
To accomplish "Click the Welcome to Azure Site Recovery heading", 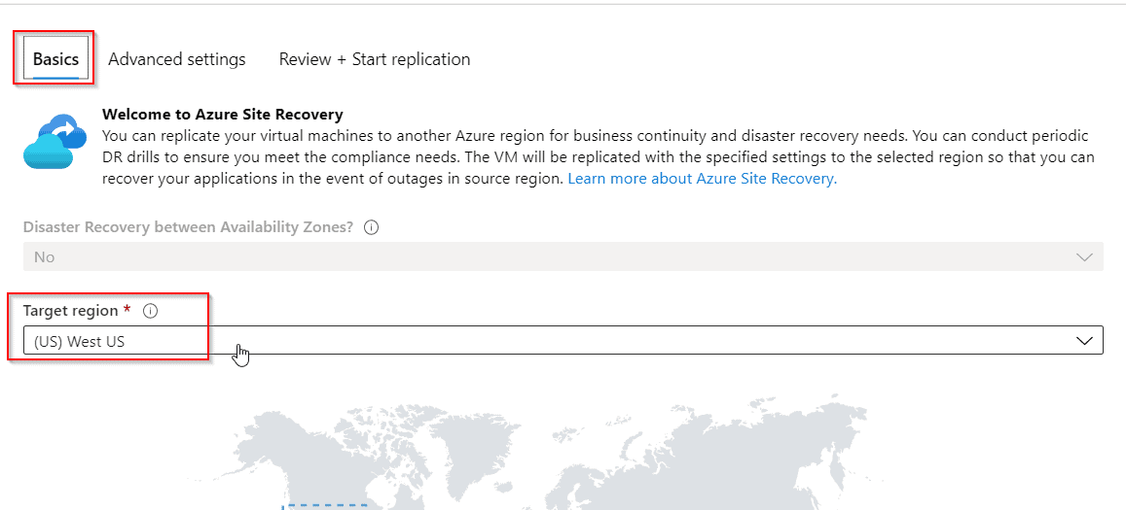I will click(222, 115).
